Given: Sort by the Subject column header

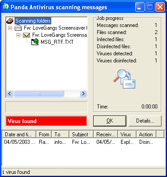Looking at the screenshot, I should [81, 135].
